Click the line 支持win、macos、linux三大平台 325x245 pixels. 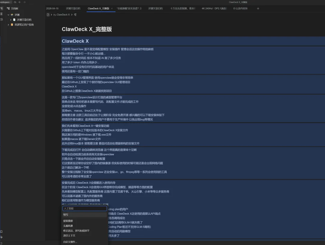(82, 111)
